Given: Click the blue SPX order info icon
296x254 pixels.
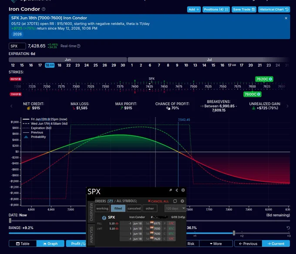Looking at the screenshot, I should click(x=104, y=218).
